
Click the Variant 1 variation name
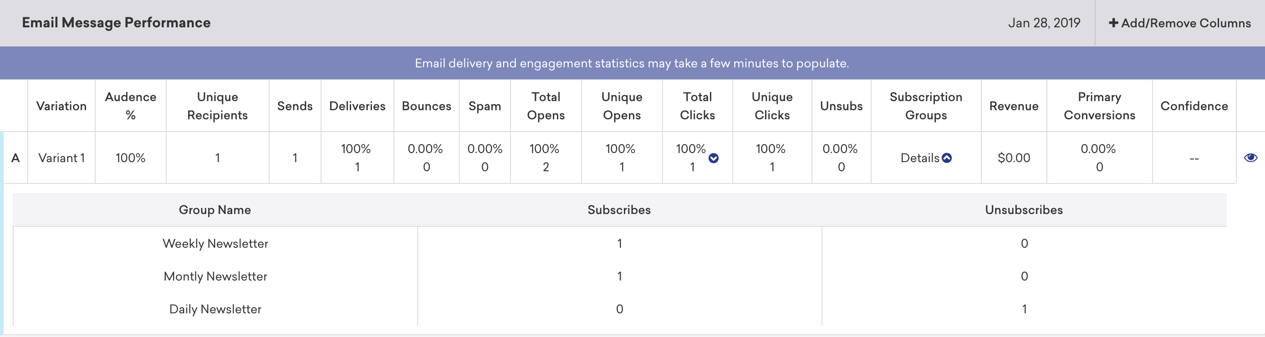(x=61, y=158)
